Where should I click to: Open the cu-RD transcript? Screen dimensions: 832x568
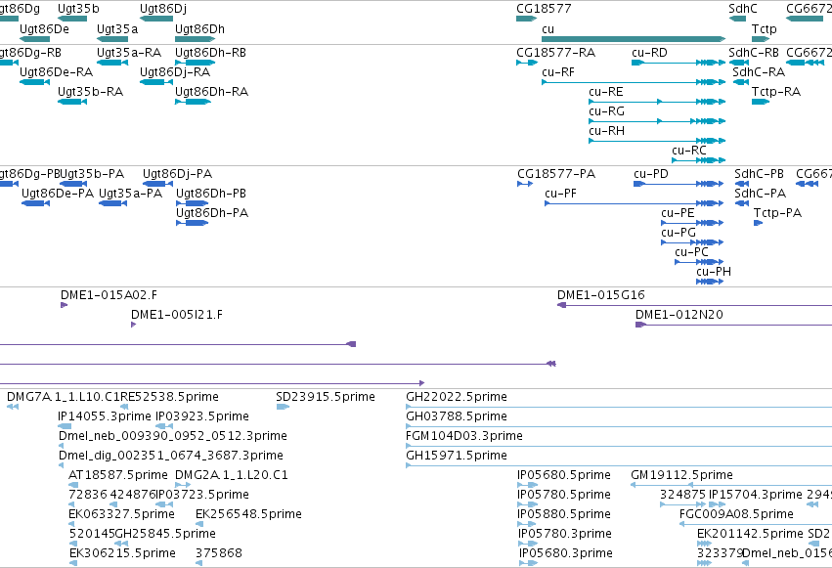point(649,53)
